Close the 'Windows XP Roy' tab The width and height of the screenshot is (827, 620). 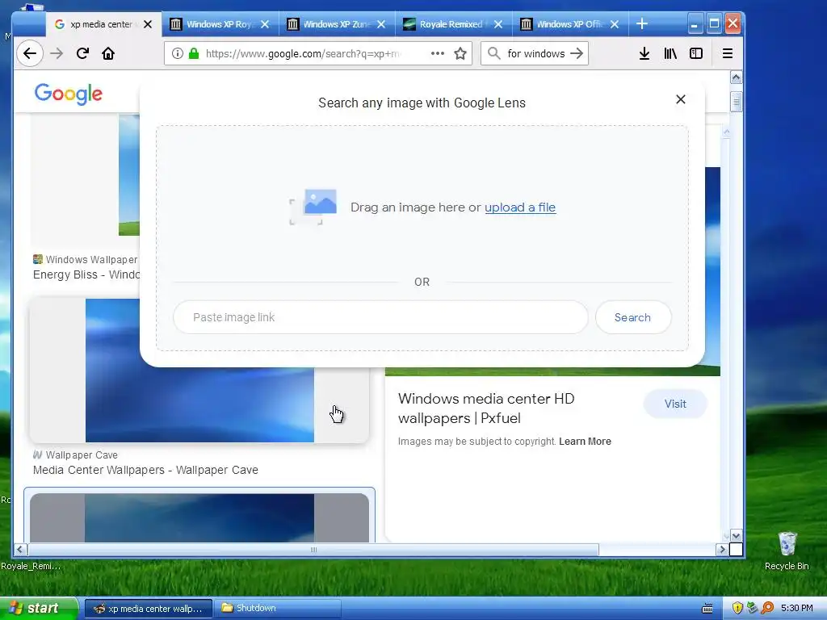(x=265, y=24)
